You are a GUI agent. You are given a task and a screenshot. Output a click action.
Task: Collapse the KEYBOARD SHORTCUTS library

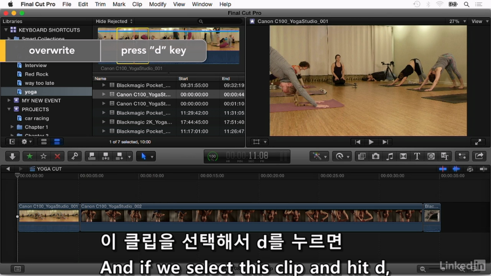coord(6,30)
